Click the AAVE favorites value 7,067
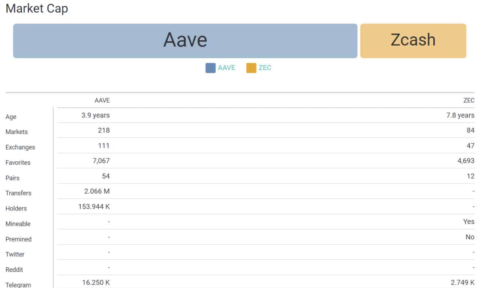This screenshot has width=480, height=288. pos(101,161)
